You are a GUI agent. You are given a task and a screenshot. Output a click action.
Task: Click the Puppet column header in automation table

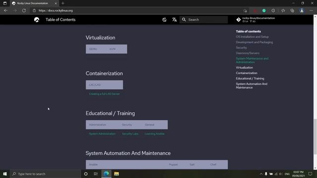point(173,165)
